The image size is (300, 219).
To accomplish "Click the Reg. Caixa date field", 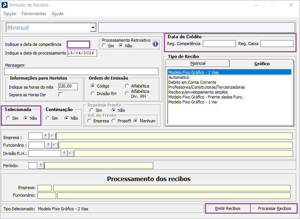I will [277, 44].
